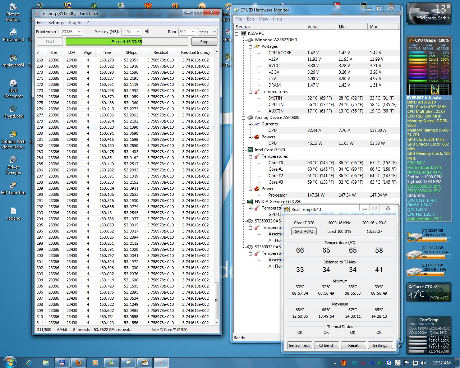Collapse the Voltages tree branch
Viewport: 460px width, 368px height.
coord(250,46)
